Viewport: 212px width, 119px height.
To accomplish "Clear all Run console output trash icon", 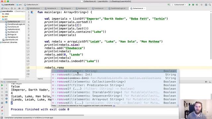I will pyautogui.click(x=7, y=102).
